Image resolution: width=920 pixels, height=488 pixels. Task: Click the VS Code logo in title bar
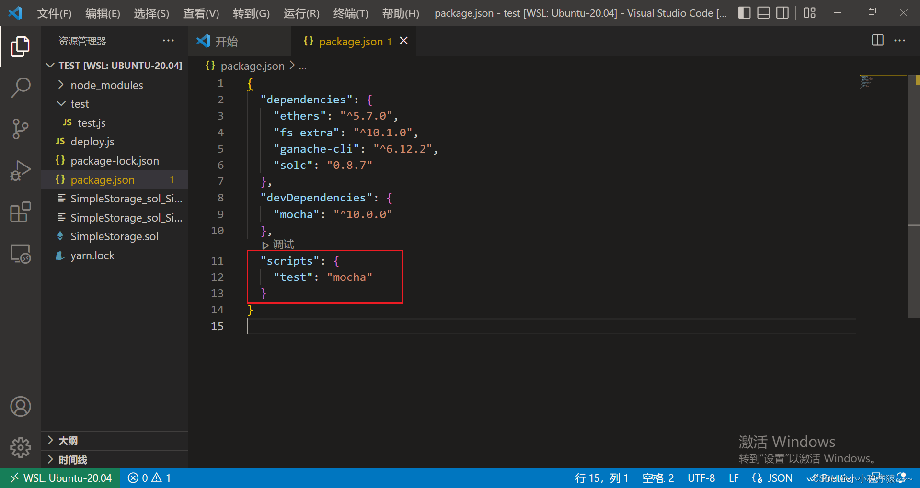[x=15, y=13]
